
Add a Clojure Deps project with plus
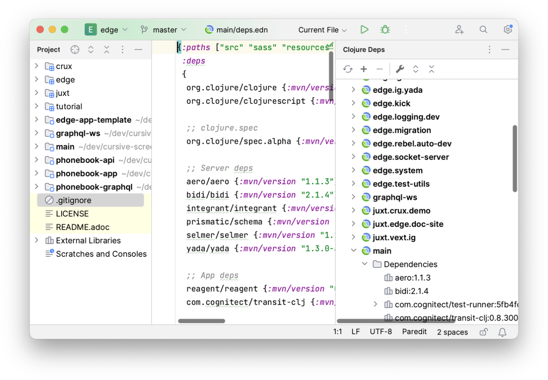(x=364, y=69)
